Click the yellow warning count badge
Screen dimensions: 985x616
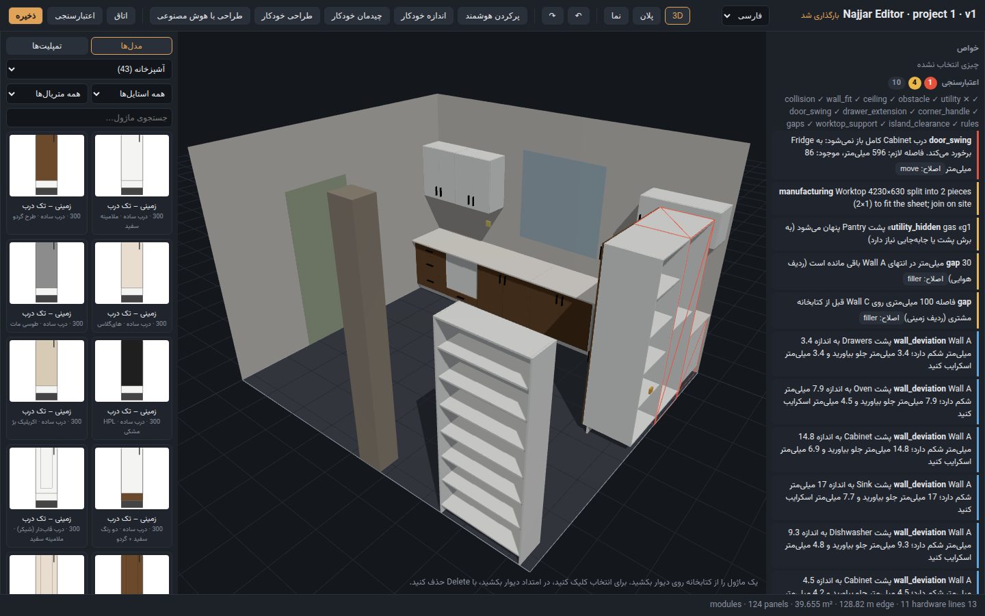(x=915, y=83)
